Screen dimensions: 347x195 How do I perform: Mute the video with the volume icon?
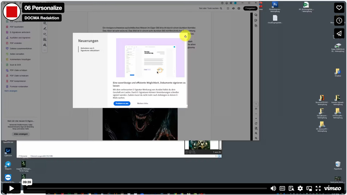tap(273, 188)
